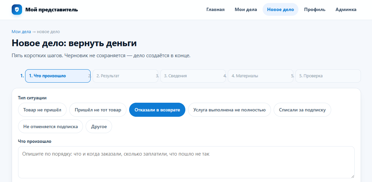Viewport: 372px width, 182px height.
Task: Choose Списали за подписку option
Action: [x=302, y=110]
